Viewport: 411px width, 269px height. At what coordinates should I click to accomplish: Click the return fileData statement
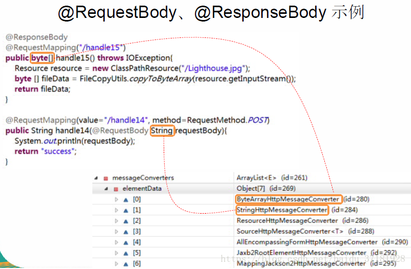click(x=43, y=89)
